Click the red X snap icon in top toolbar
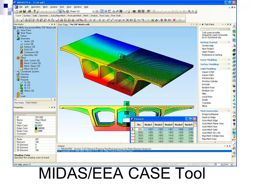Screen dimensions: 256x192 point(189,11)
